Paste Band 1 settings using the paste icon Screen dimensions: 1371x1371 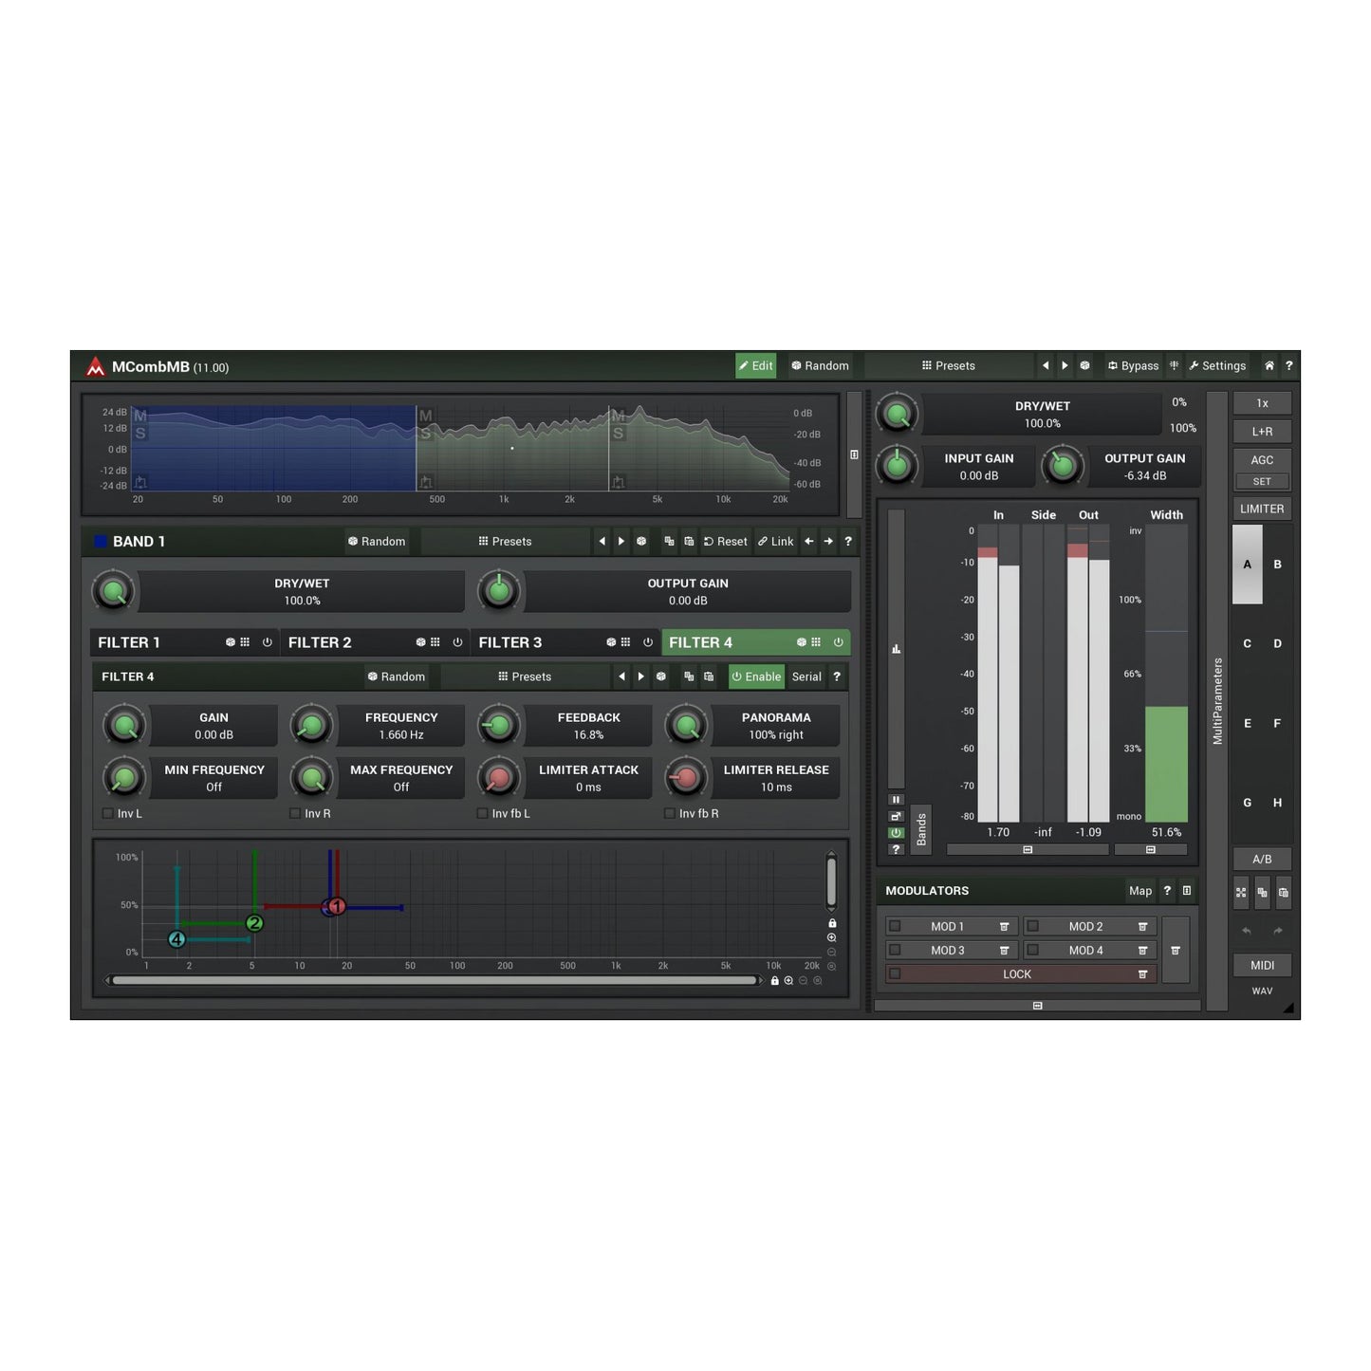point(689,541)
